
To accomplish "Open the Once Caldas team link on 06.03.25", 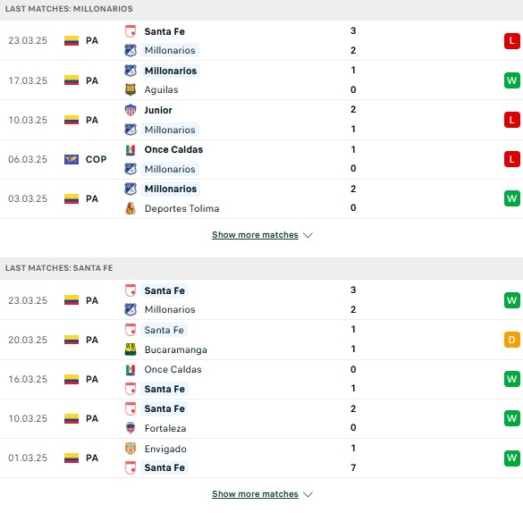I will (173, 149).
